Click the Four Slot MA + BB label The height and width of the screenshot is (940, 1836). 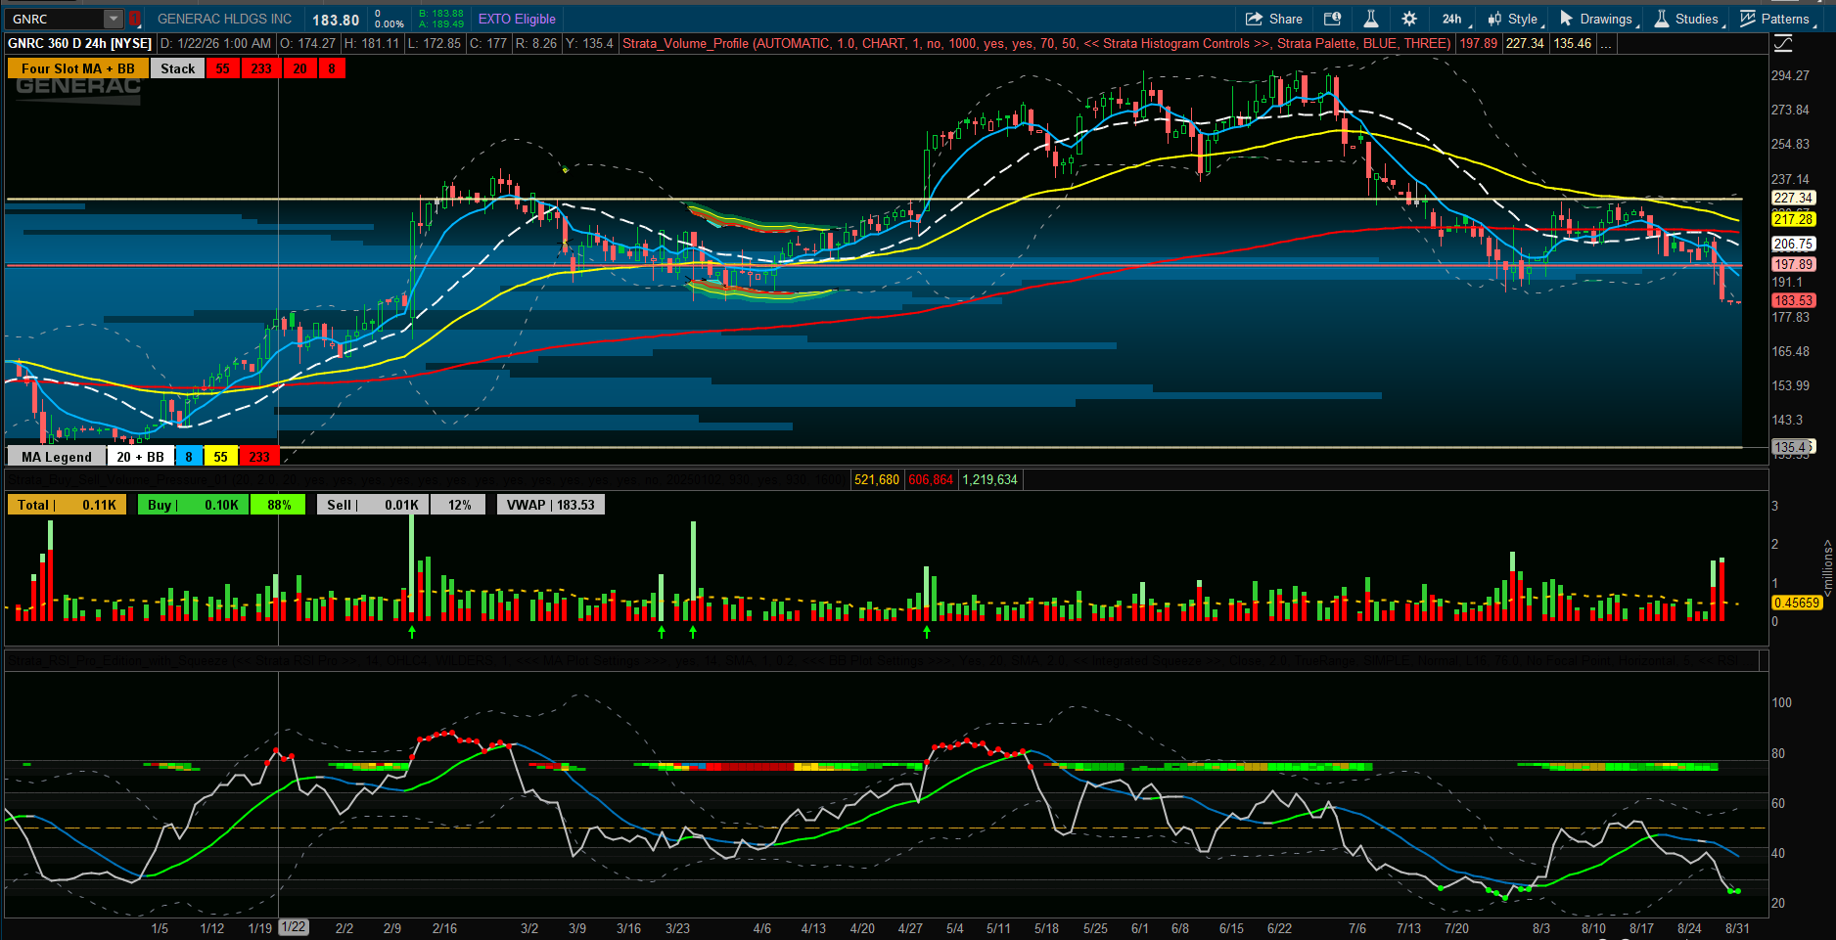coord(78,68)
